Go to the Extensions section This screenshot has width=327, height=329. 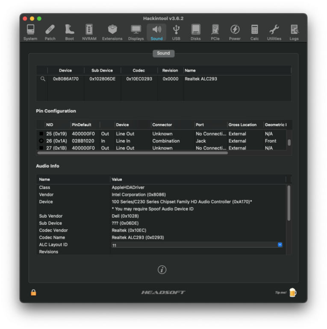tap(112, 32)
